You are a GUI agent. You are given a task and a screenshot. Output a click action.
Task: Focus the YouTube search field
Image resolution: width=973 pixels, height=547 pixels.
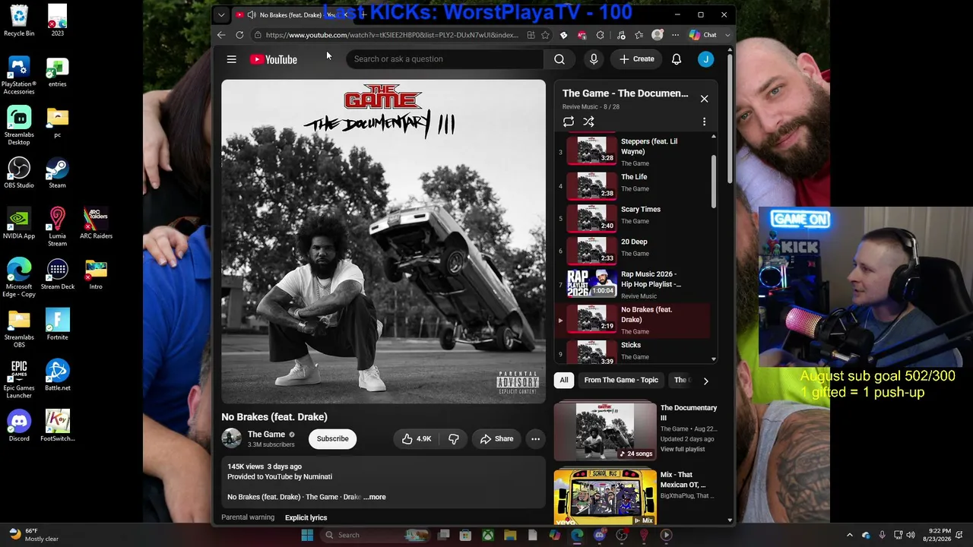[x=445, y=59]
